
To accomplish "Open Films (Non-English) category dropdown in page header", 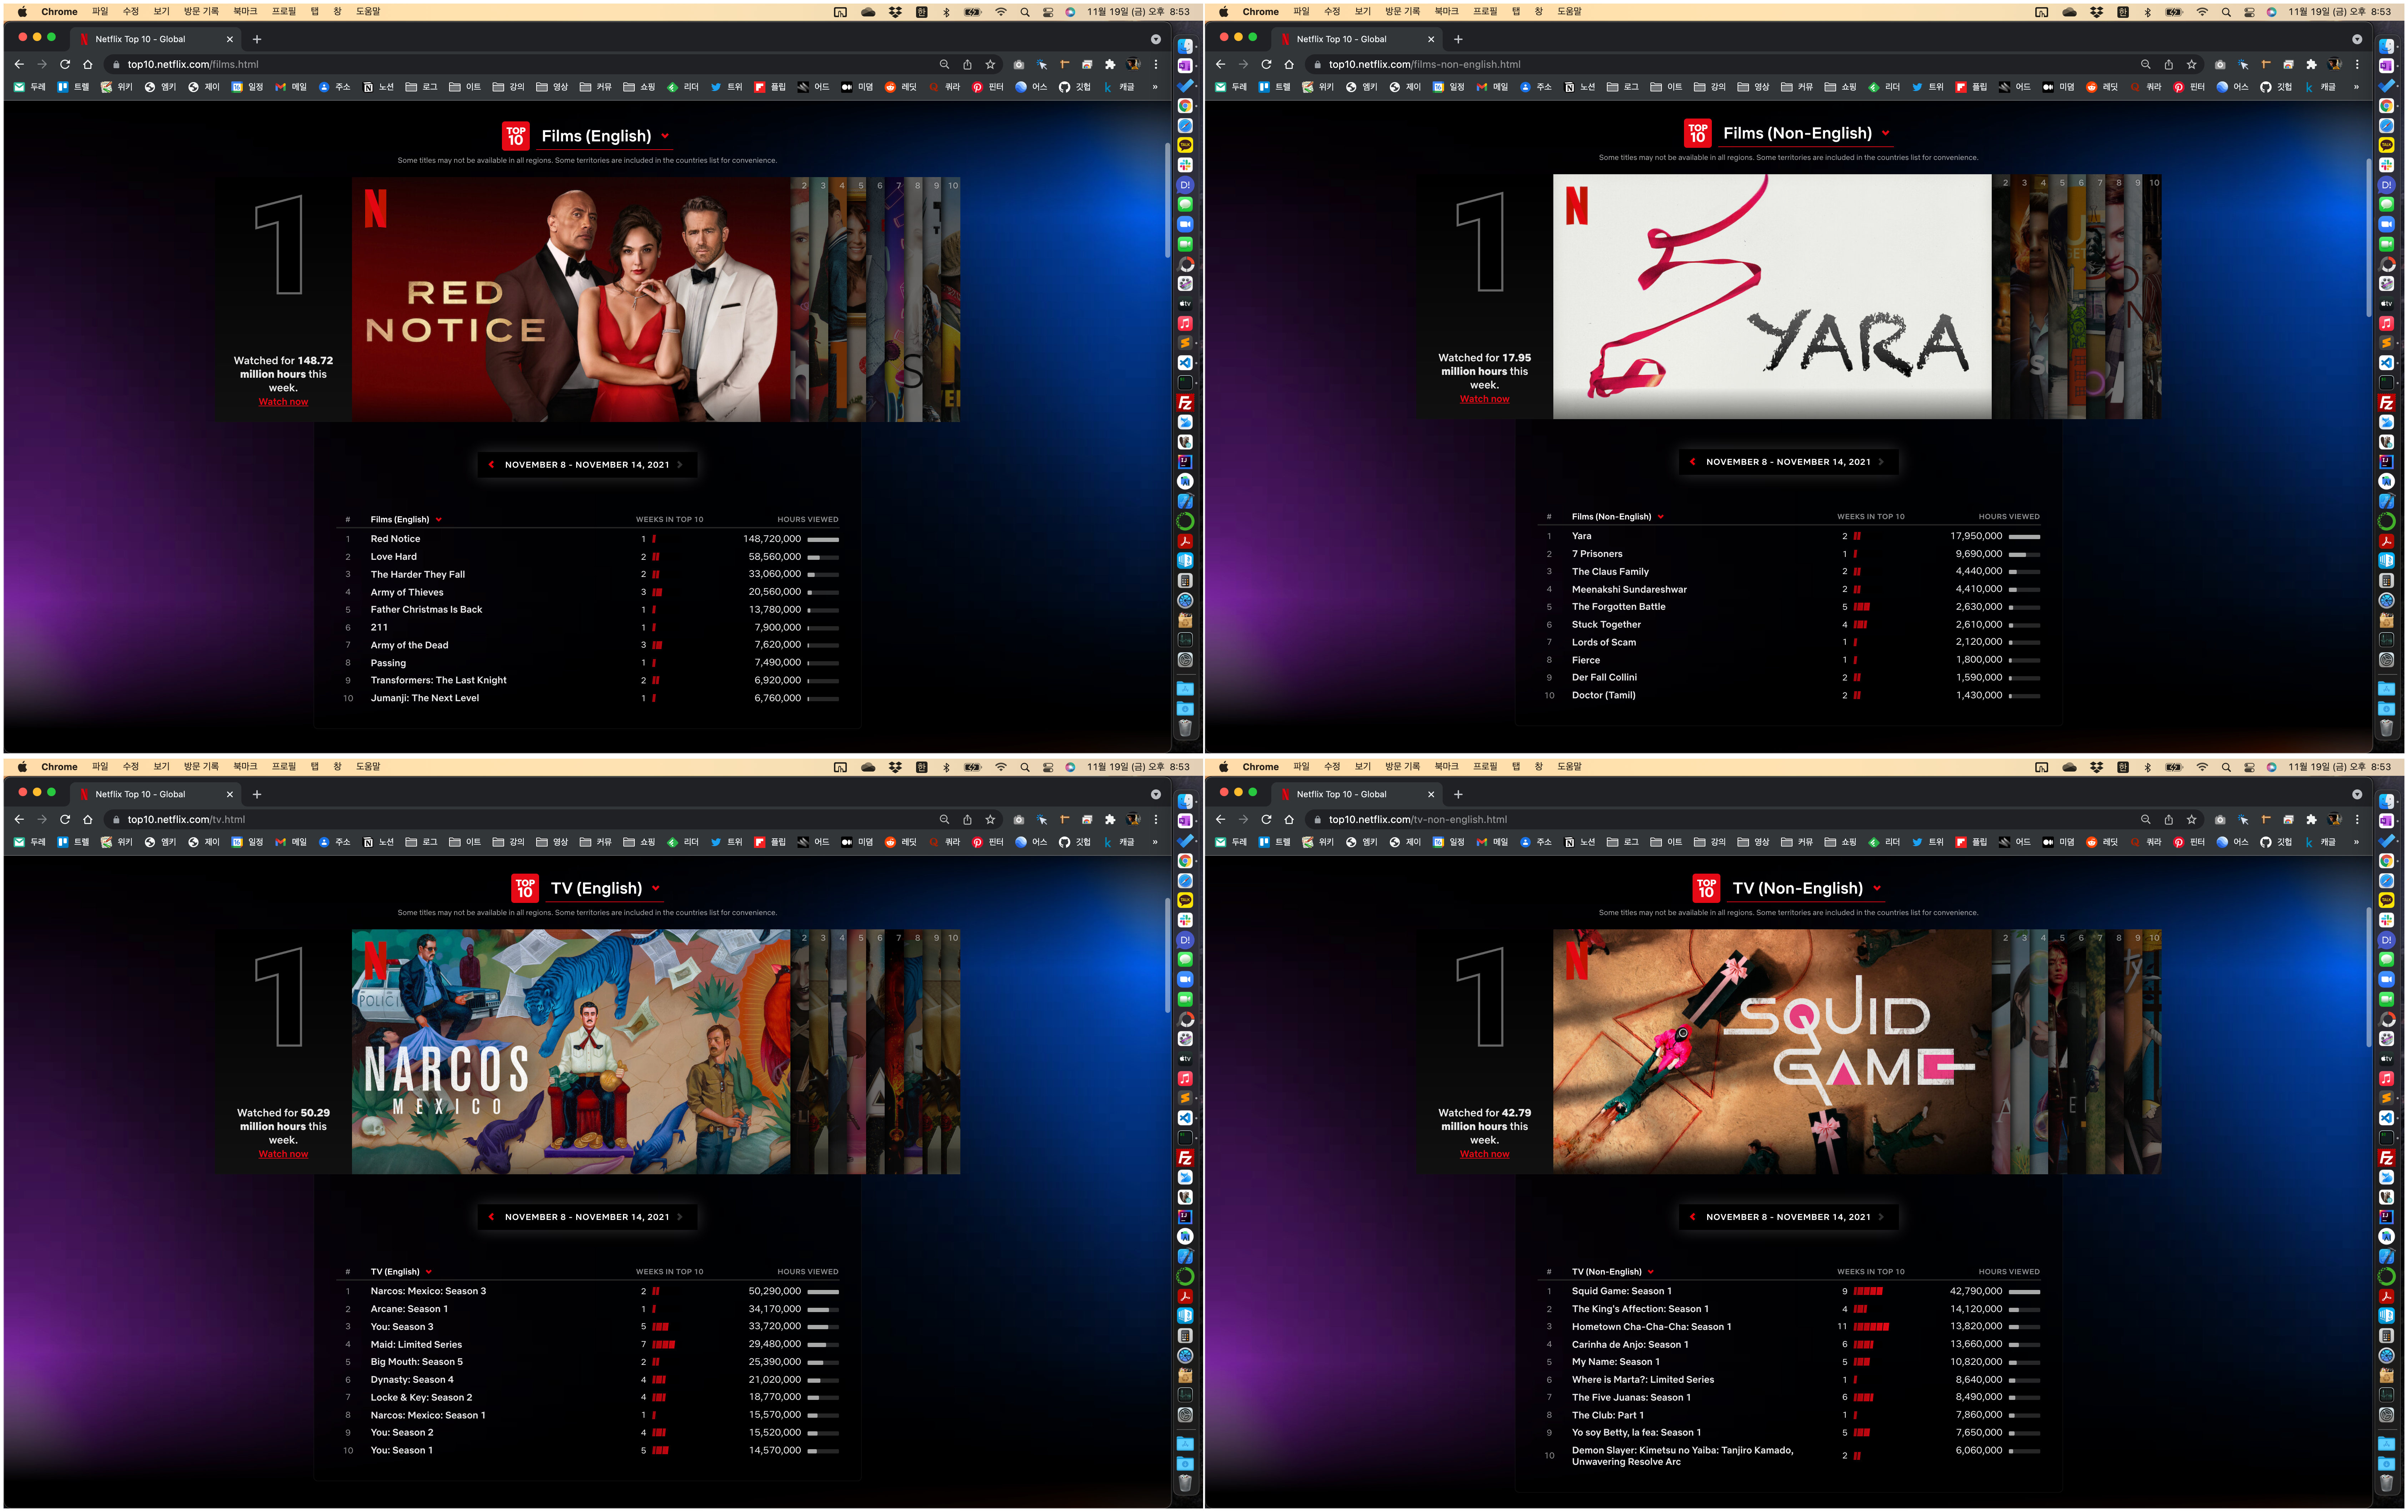I will click(x=1806, y=133).
